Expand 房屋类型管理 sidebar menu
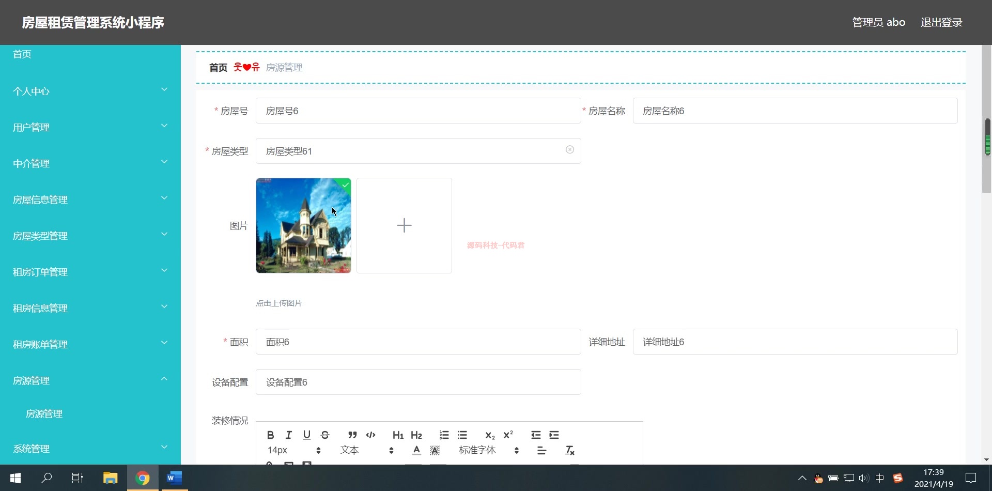 pyautogui.click(x=90, y=236)
